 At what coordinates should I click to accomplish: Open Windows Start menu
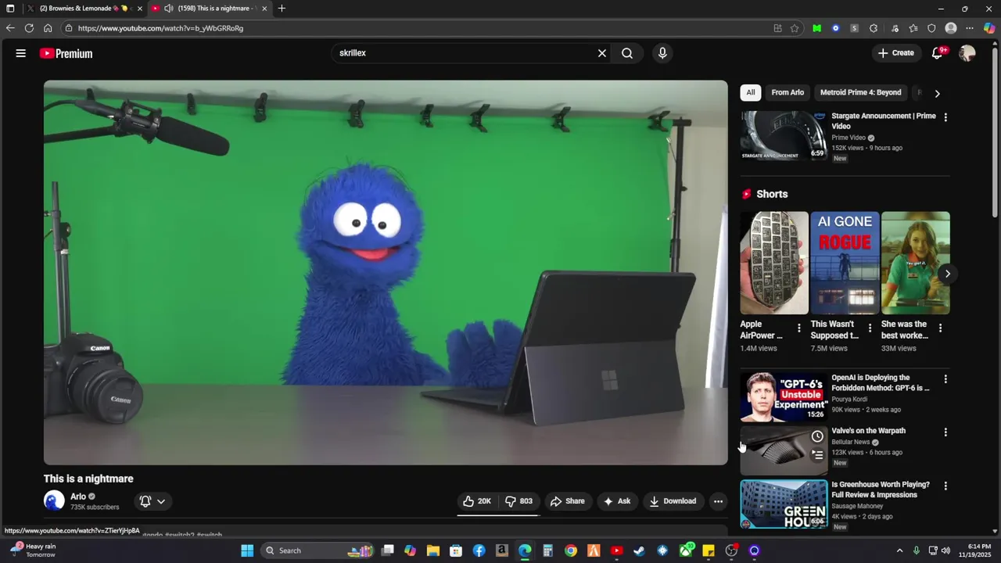click(247, 550)
